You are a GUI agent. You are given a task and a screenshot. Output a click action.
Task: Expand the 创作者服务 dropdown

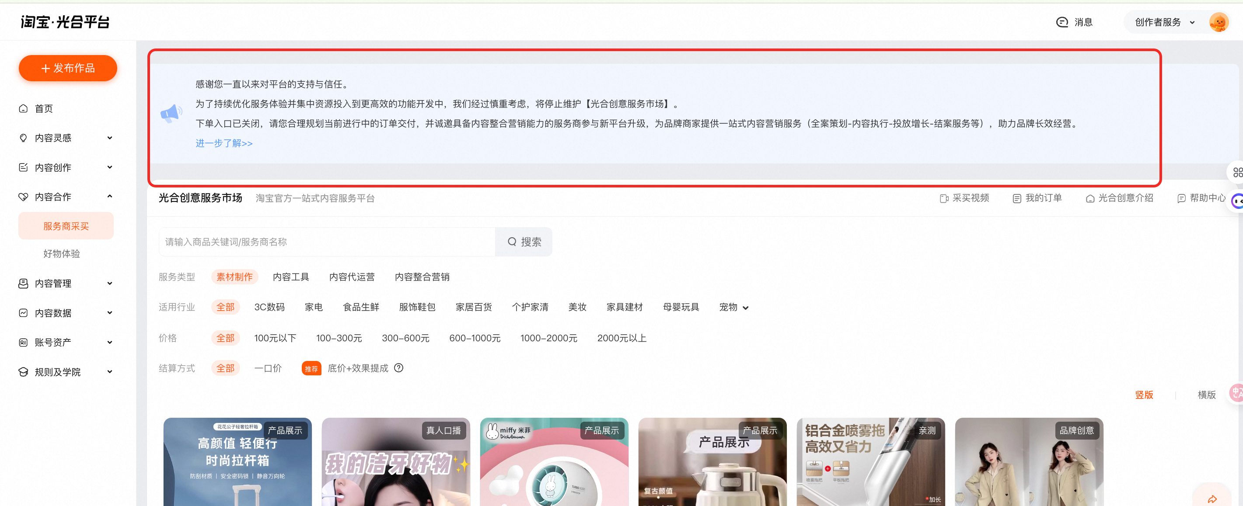click(1164, 22)
